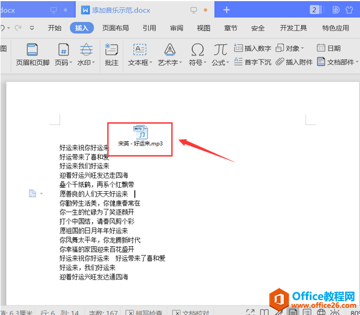Screen dimensions: 360x315
Task: Expand the 水印 dropdown arrow
Action: point(93,62)
